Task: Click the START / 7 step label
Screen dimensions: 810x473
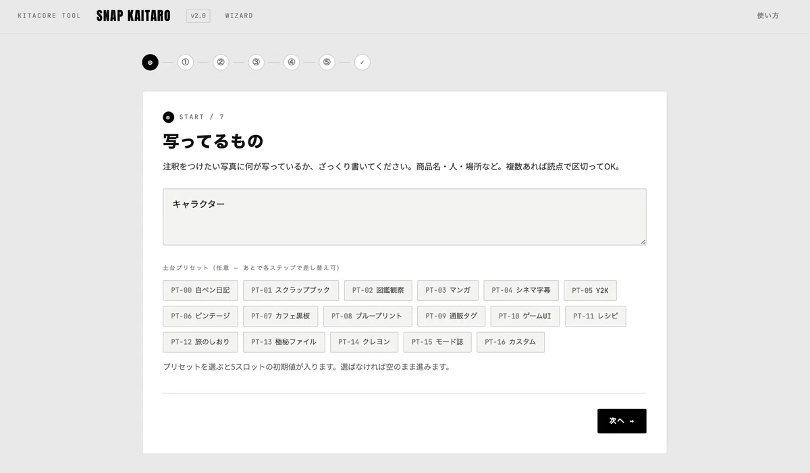Action: click(202, 117)
